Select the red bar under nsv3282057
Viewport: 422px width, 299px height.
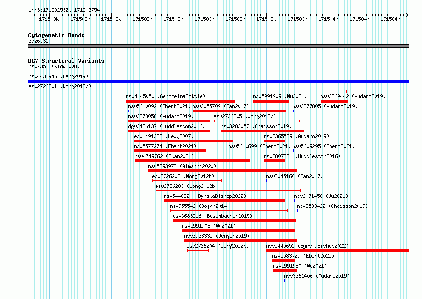click(263, 131)
